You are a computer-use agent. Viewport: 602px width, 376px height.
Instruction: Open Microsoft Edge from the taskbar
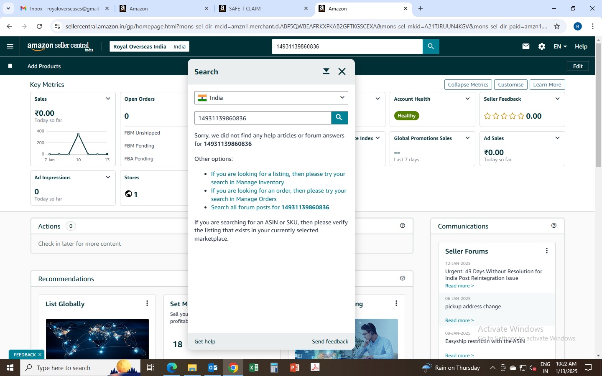point(171,368)
